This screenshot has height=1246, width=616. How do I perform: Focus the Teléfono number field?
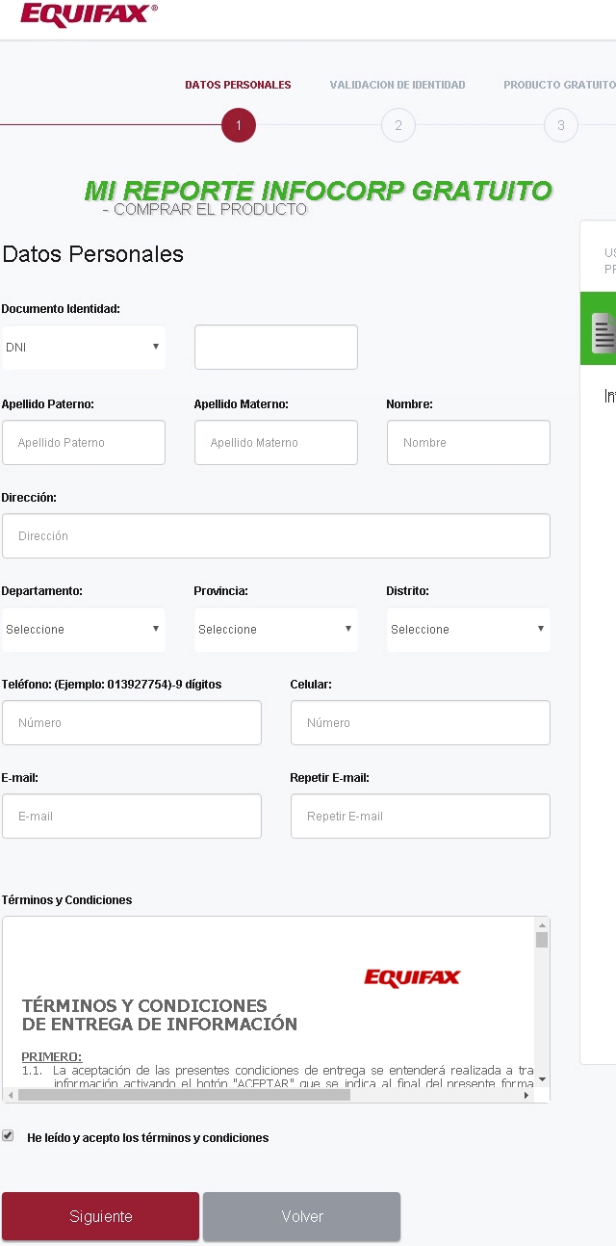(x=132, y=722)
